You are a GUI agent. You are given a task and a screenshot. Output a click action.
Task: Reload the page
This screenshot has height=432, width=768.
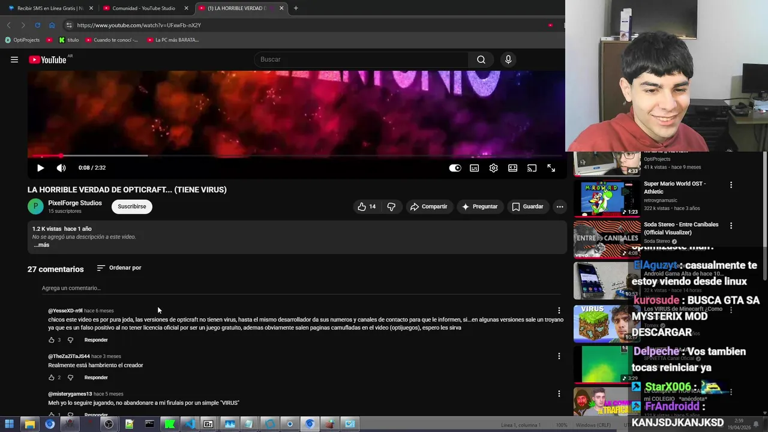(37, 25)
